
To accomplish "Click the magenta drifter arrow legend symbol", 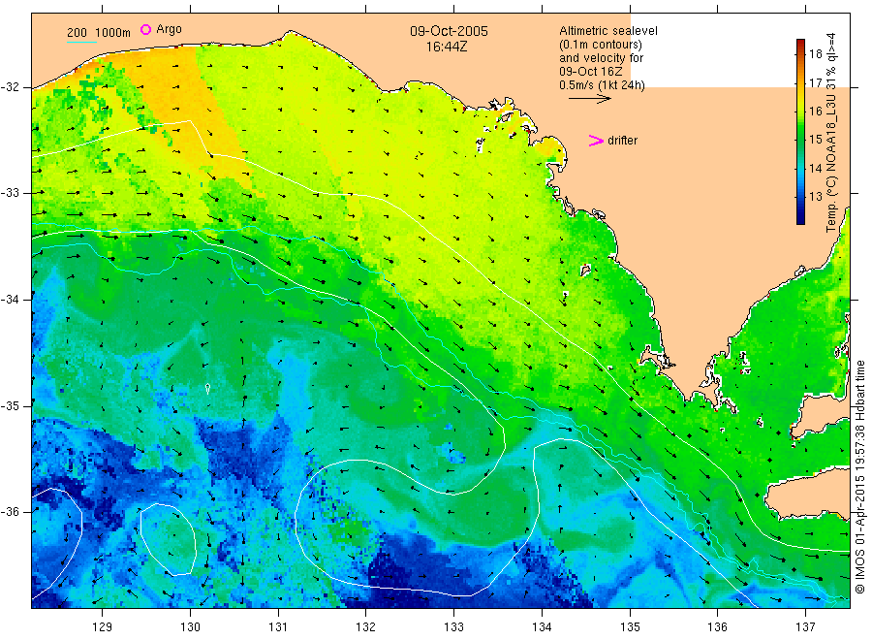I will click(x=596, y=141).
